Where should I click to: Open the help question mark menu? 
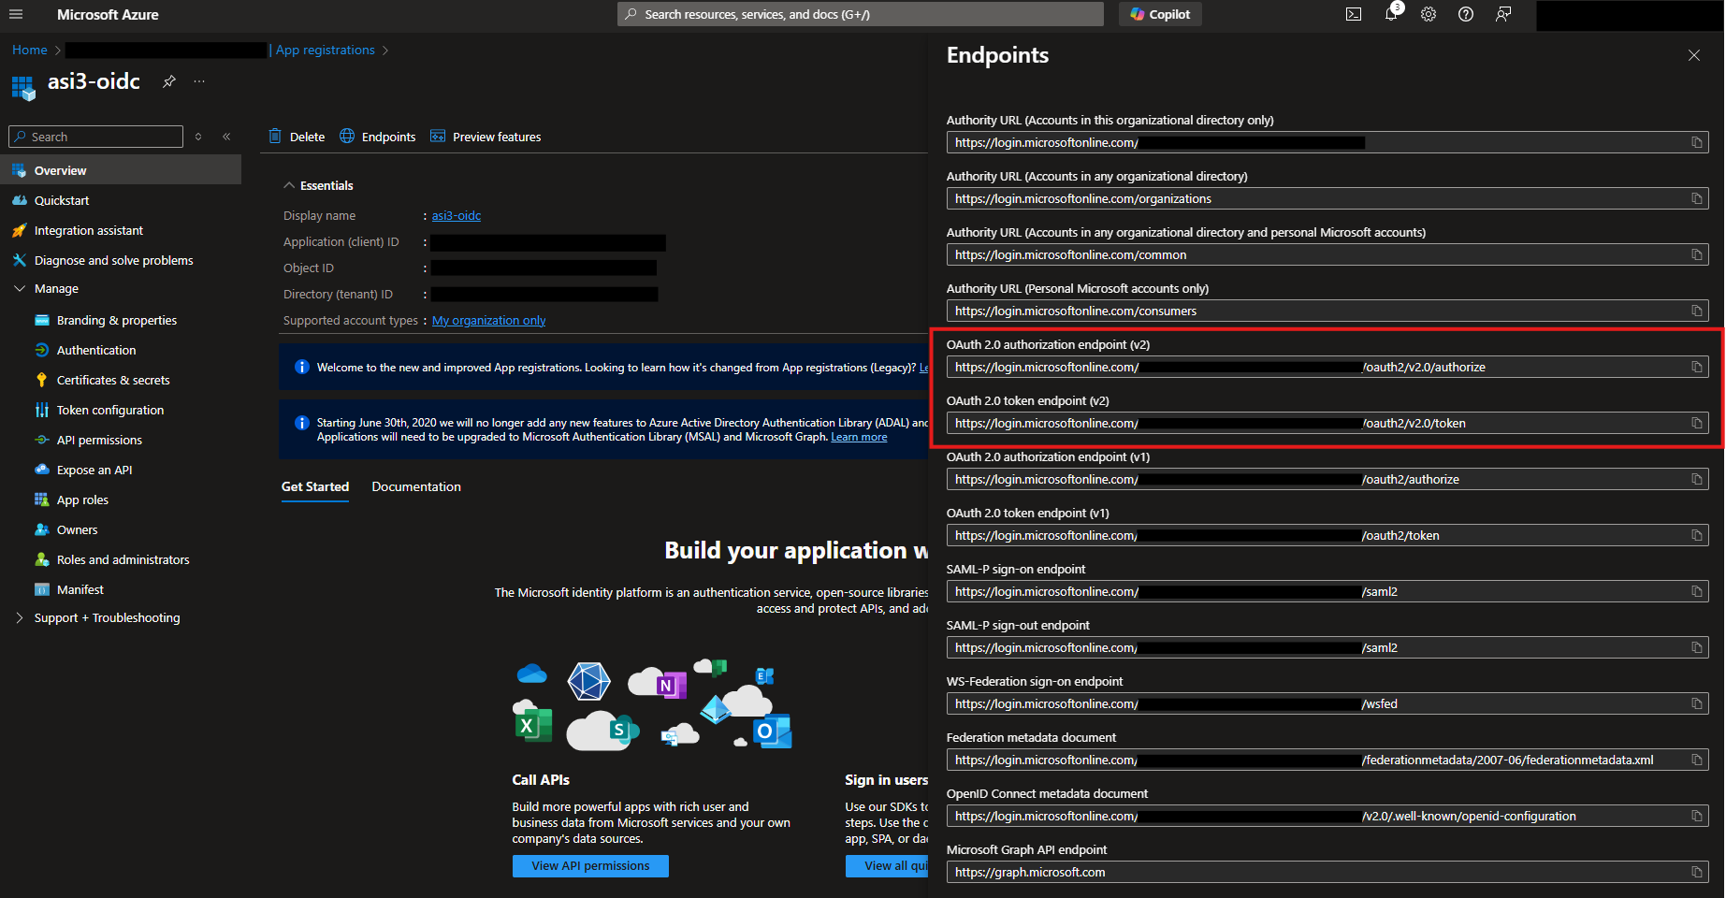1466,14
